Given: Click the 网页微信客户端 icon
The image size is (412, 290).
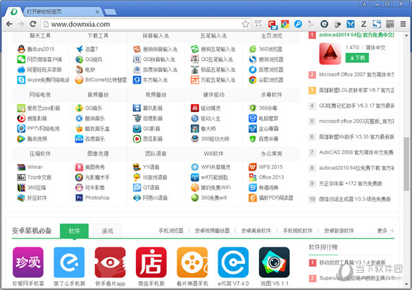Looking at the screenshot, I should tap(21, 60).
